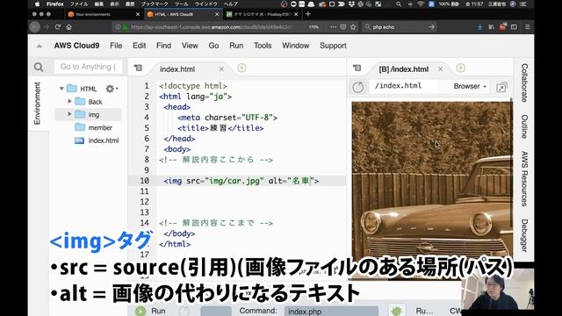Open the Firefox downloads arrow
Image resolution: width=562 pixels, height=316 pixels.
[479, 27]
